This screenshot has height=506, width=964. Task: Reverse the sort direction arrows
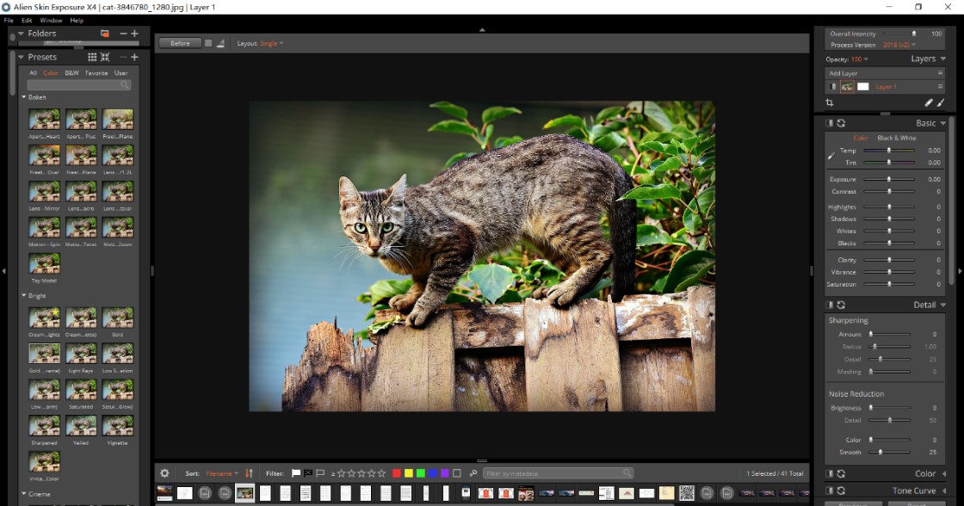pos(250,473)
